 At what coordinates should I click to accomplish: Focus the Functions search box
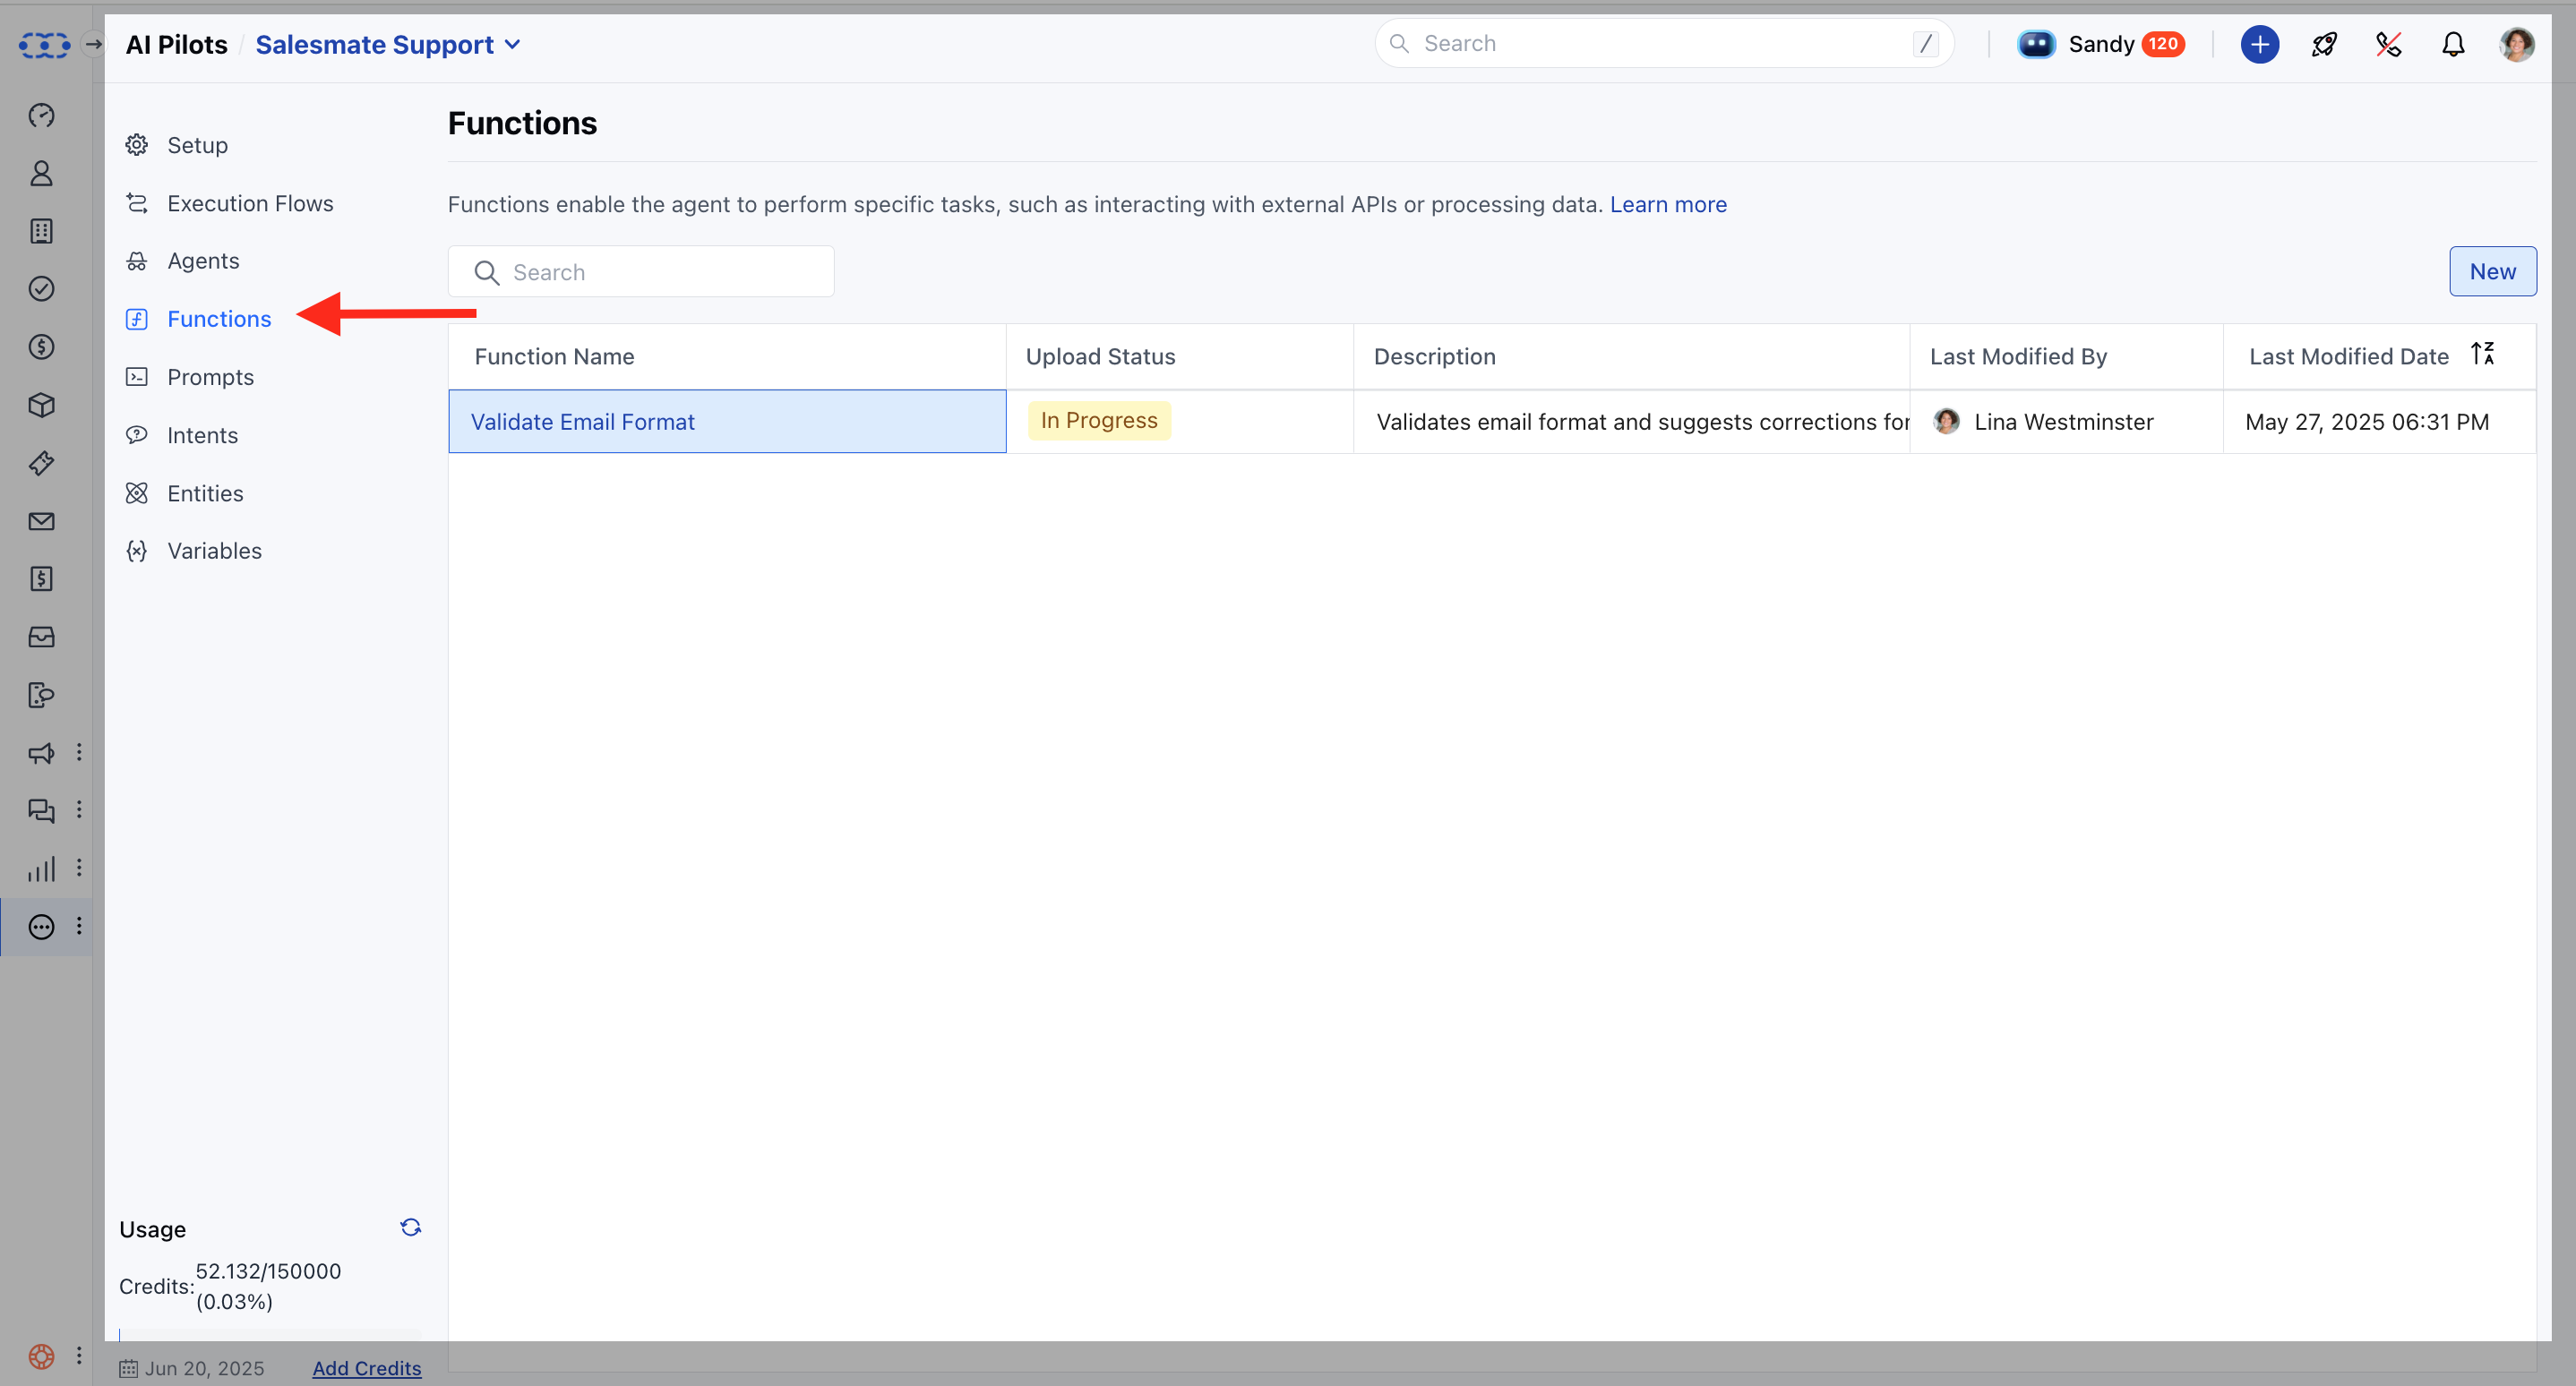point(641,272)
